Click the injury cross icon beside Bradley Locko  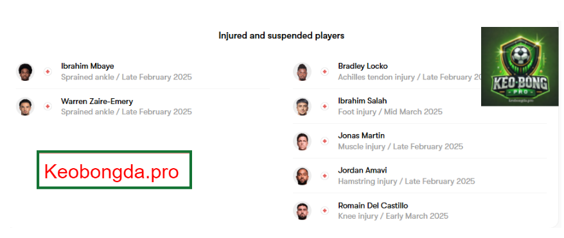point(324,72)
